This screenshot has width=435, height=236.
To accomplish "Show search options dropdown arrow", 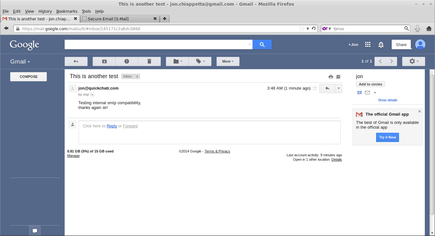I will click(249, 44).
